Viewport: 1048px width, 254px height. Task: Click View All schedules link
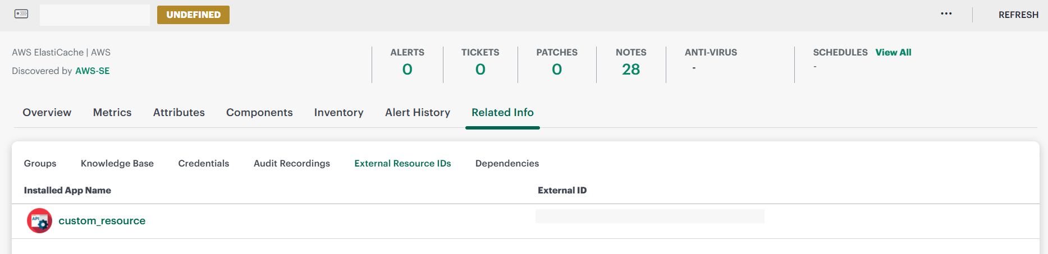pos(893,52)
